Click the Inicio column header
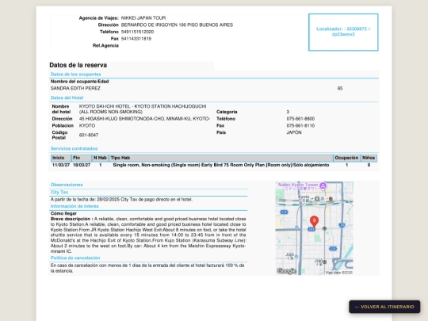Viewport: 428px width, 321px height. (x=60, y=158)
